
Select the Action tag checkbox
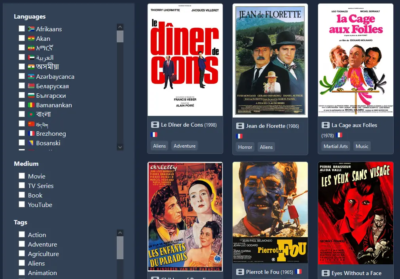pos(22,234)
